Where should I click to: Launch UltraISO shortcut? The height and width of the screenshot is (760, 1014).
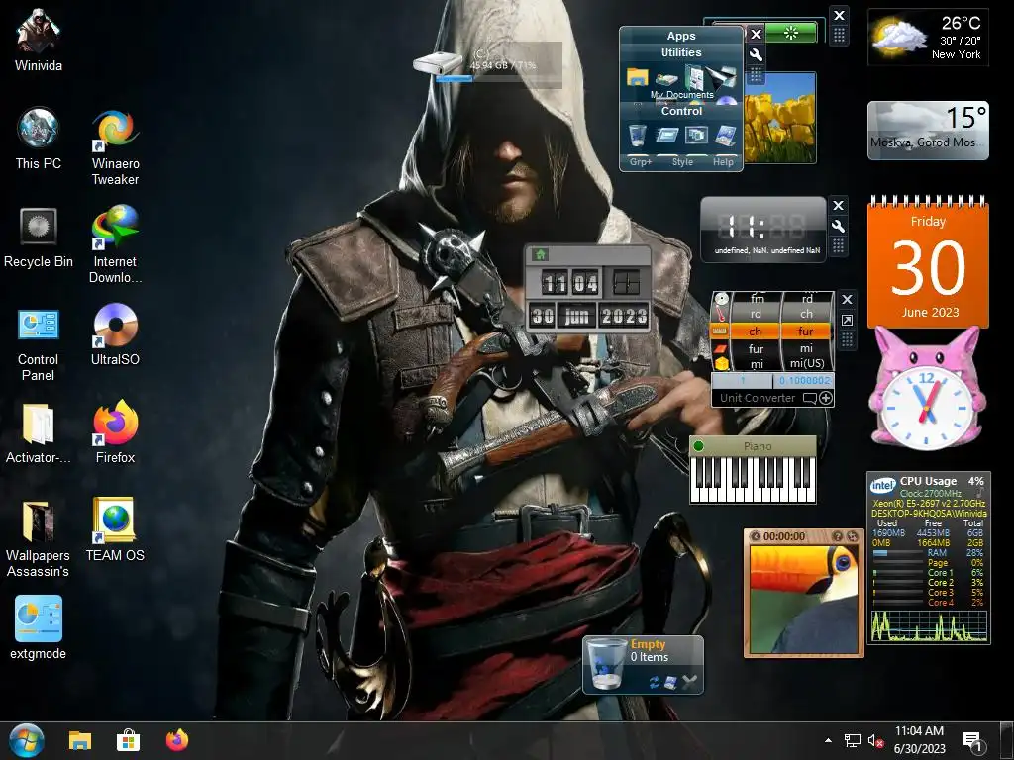click(115, 334)
